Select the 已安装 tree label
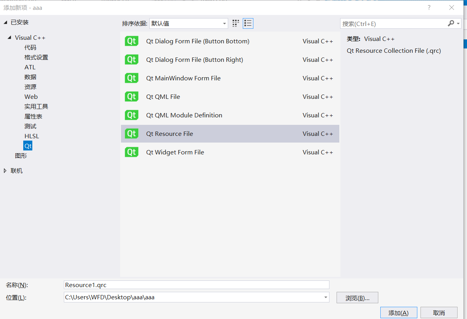This screenshot has width=467, height=319. [x=20, y=22]
